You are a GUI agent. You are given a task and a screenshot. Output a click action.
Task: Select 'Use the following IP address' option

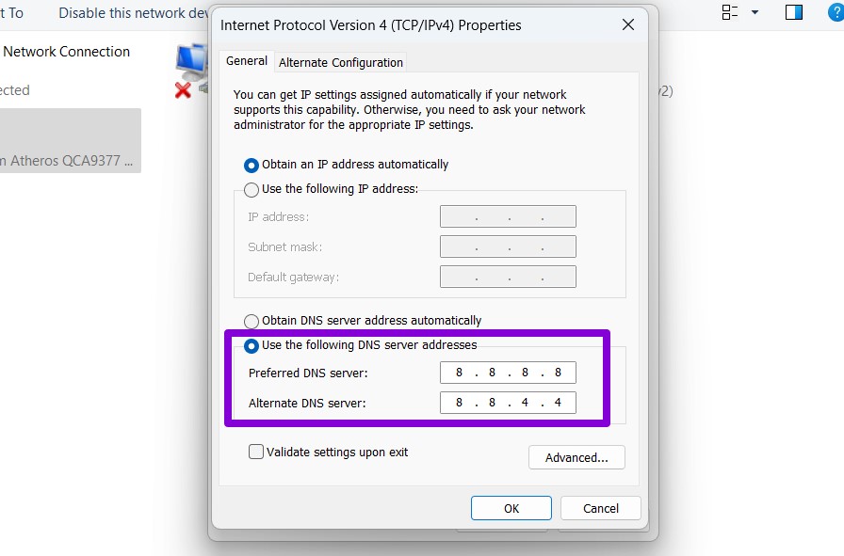(252, 189)
